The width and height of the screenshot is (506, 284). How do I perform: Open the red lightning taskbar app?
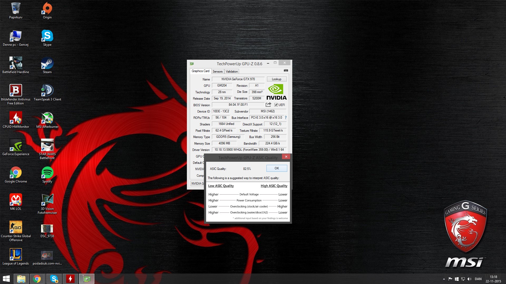pyautogui.click(x=70, y=279)
